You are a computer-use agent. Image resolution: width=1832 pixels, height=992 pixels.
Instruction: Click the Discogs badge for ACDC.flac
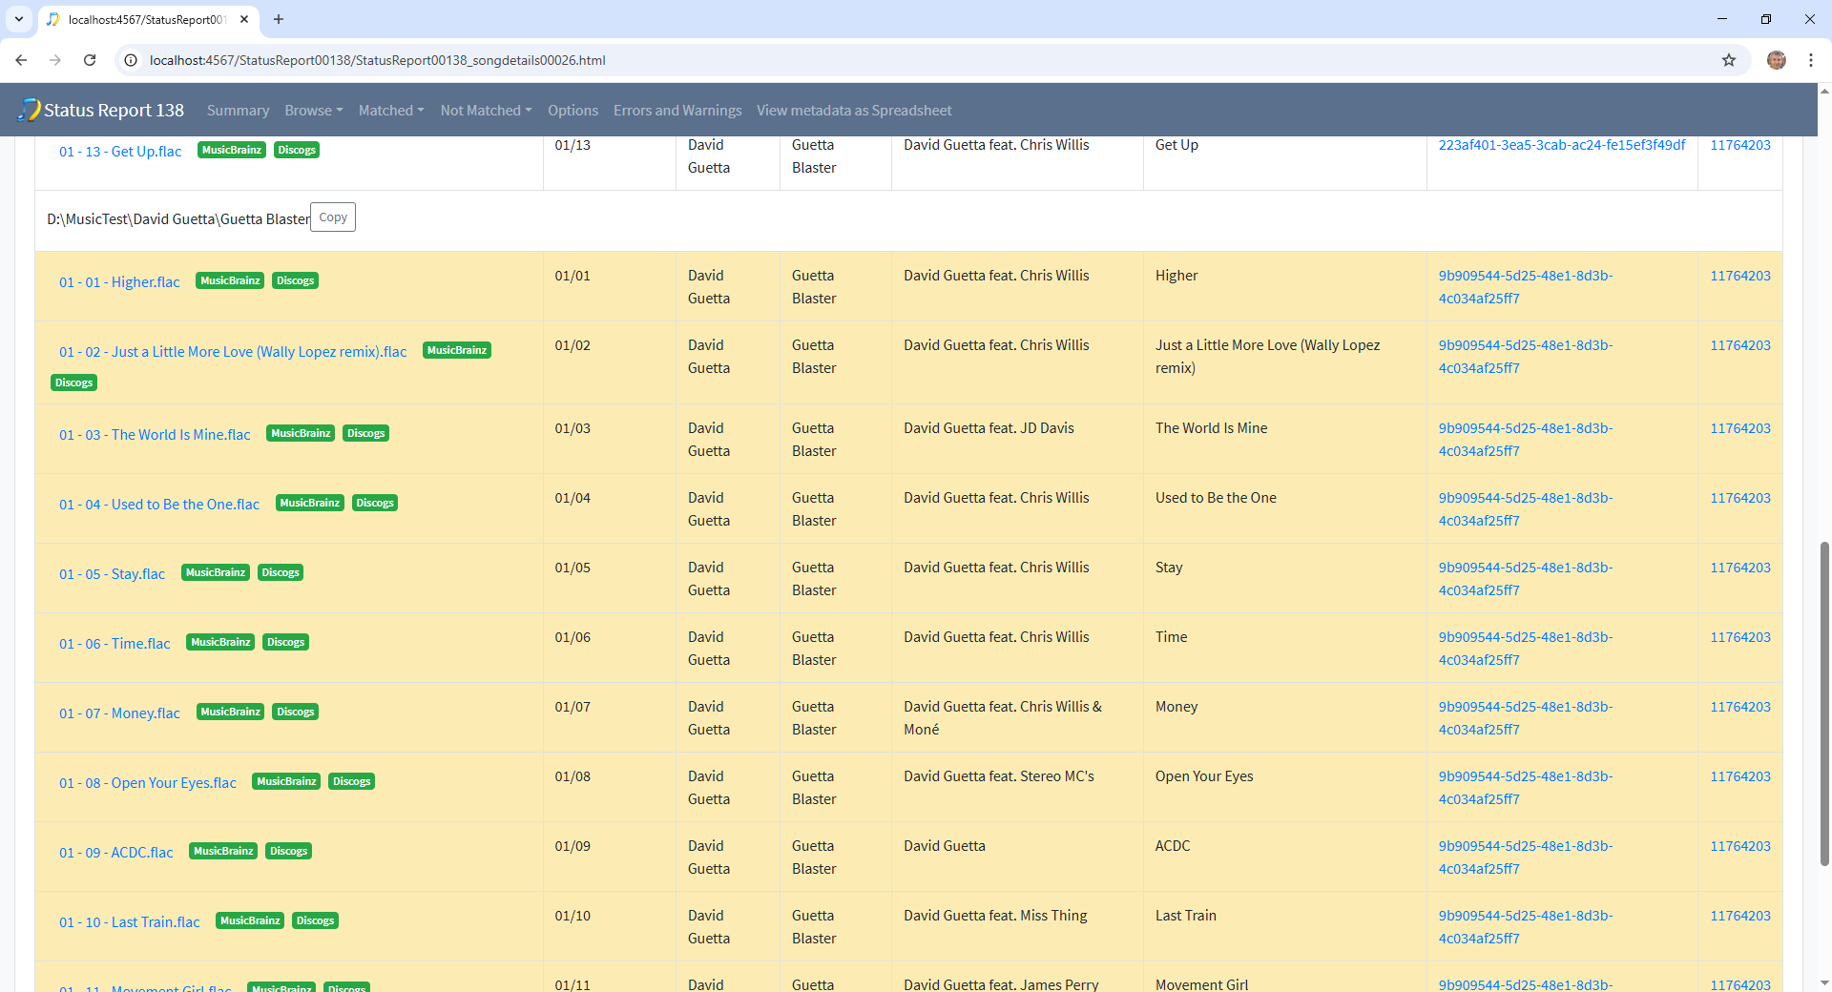pyautogui.click(x=288, y=851)
